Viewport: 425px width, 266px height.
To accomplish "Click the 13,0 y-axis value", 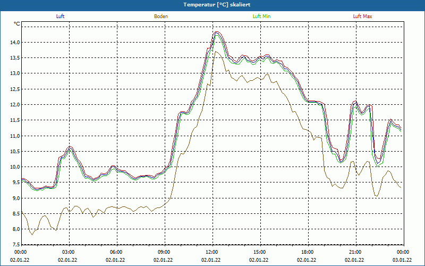I will click(15, 73).
